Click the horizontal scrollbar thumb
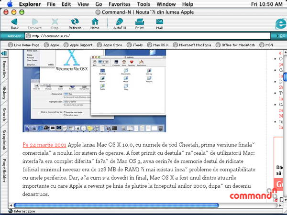 pyautogui.click(x=116, y=205)
